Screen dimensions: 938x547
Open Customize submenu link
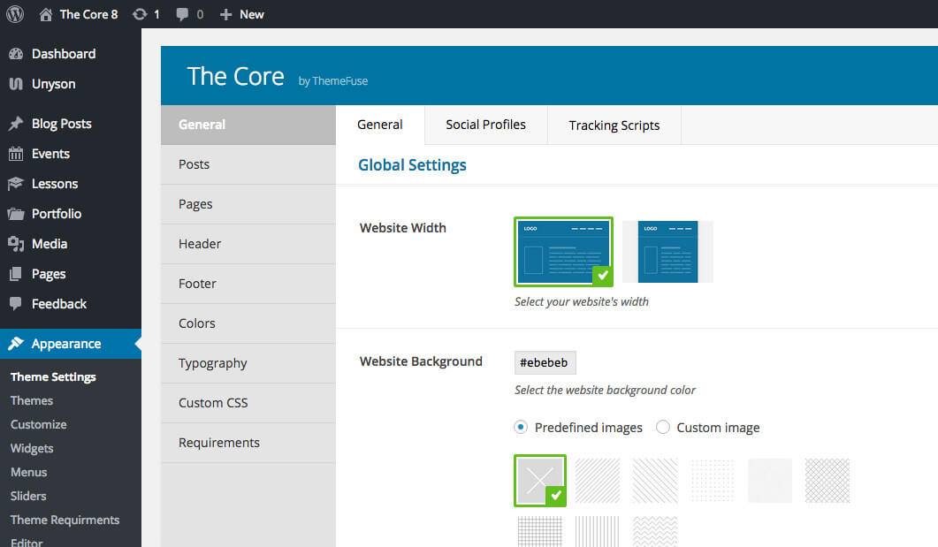click(38, 424)
